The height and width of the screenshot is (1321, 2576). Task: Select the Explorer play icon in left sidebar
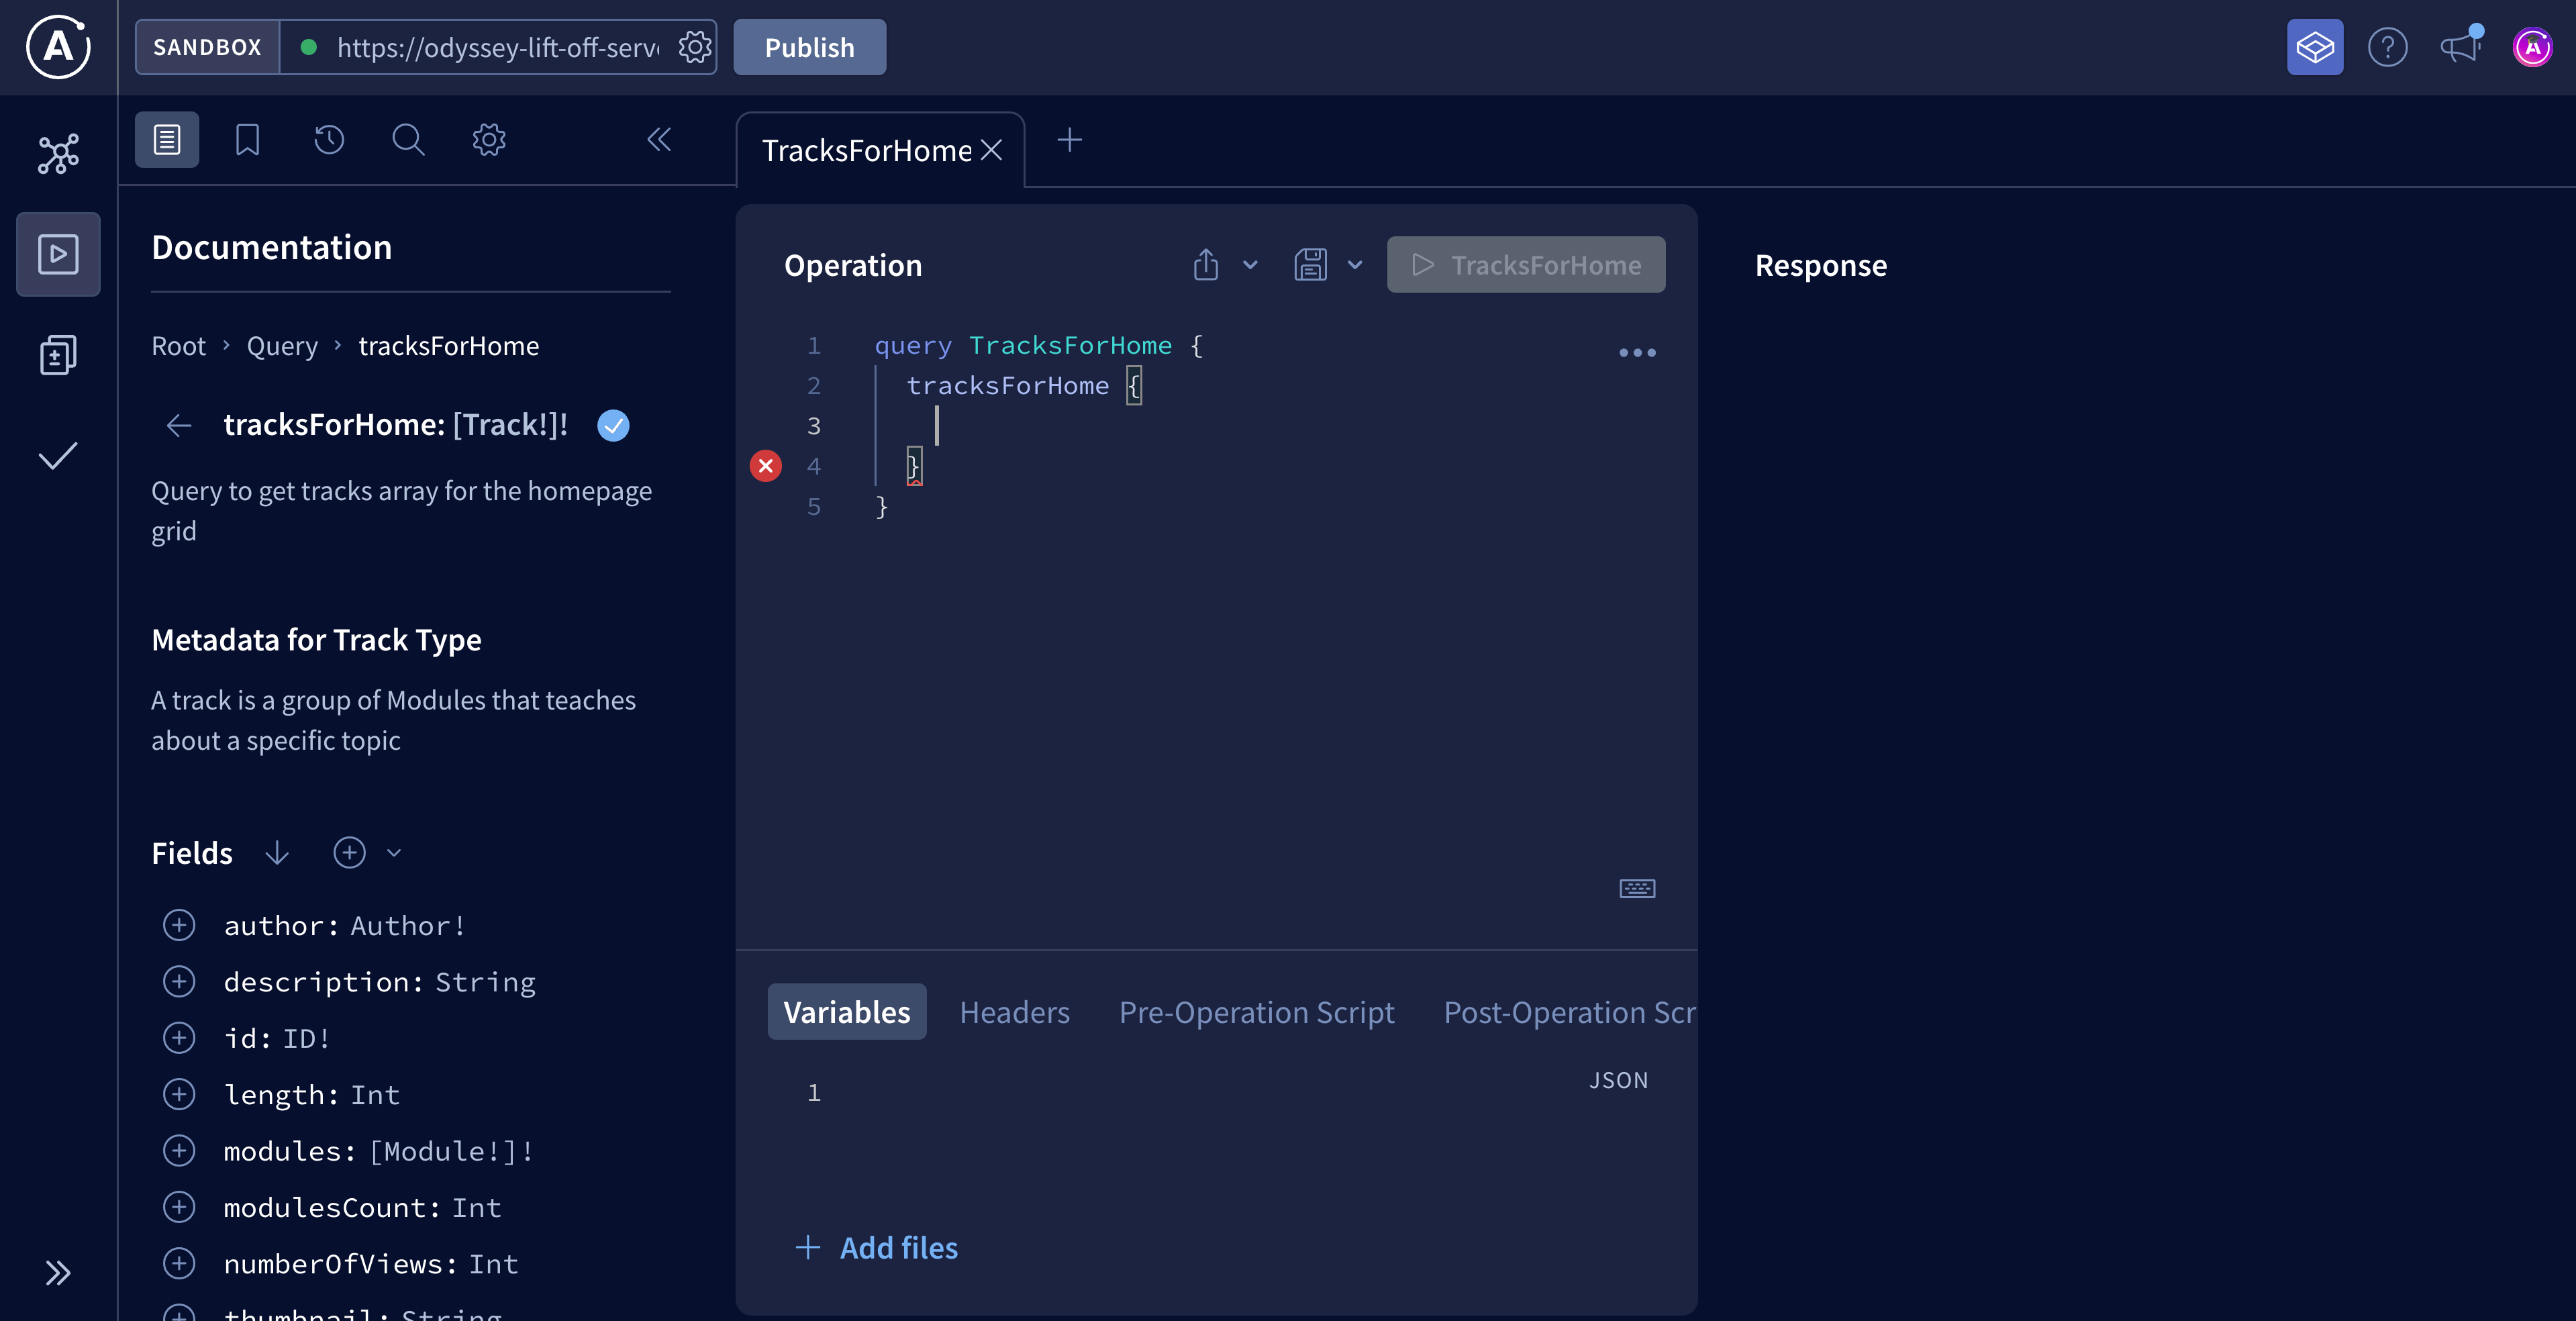[57, 254]
